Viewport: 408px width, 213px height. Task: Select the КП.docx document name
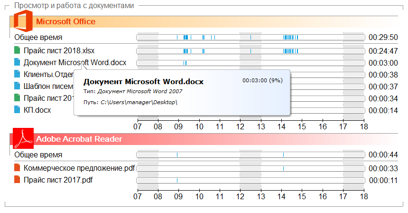[x=37, y=110]
